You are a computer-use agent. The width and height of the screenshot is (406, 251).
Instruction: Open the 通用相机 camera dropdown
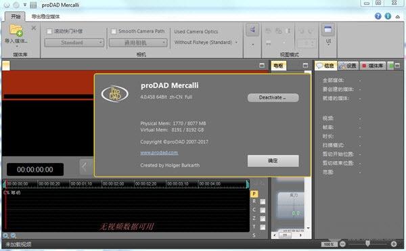(x=138, y=43)
